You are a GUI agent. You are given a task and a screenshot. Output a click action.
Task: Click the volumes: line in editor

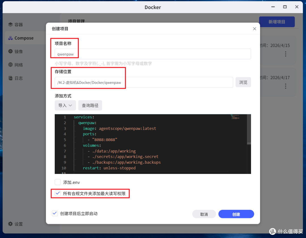click(x=92, y=145)
